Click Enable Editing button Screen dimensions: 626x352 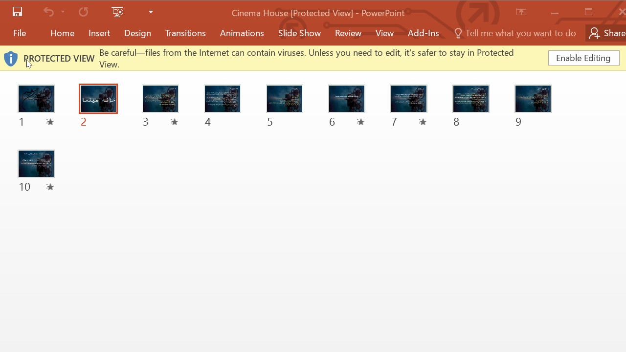tap(583, 58)
